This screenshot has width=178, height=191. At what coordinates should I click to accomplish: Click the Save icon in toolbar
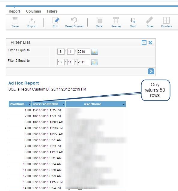pyautogui.click(x=15, y=20)
